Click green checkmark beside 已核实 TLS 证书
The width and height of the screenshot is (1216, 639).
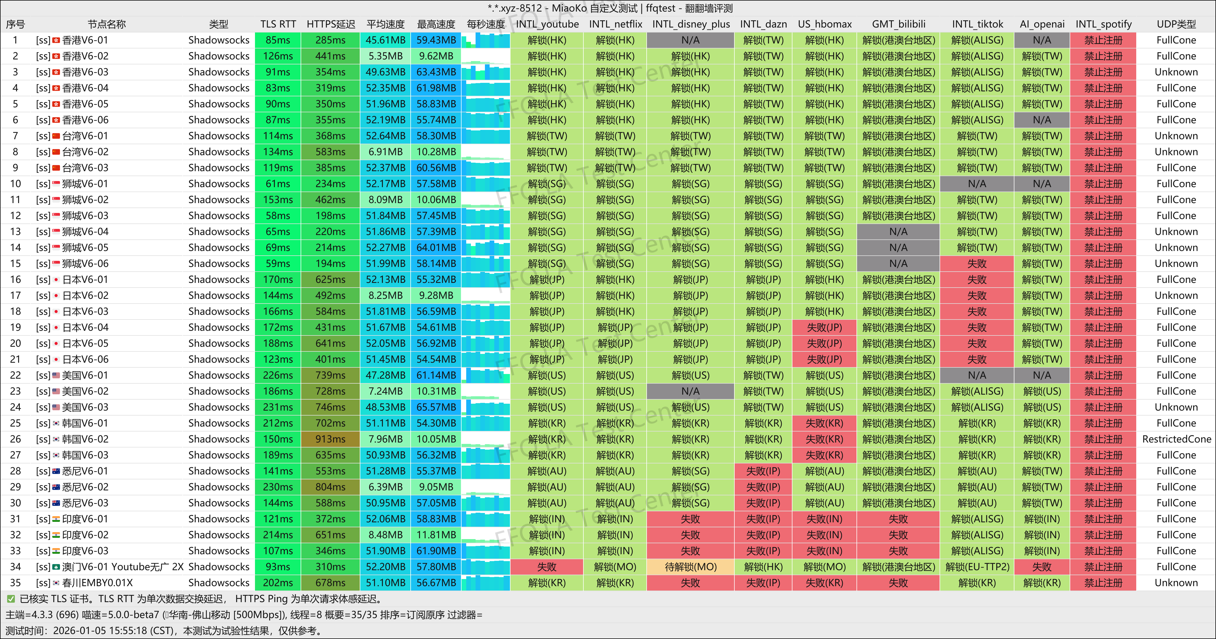coord(10,599)
